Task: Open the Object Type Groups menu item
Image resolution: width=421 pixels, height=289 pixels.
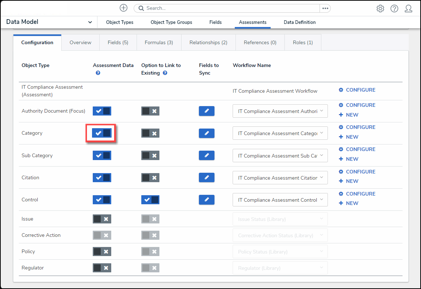Action: 171,22
